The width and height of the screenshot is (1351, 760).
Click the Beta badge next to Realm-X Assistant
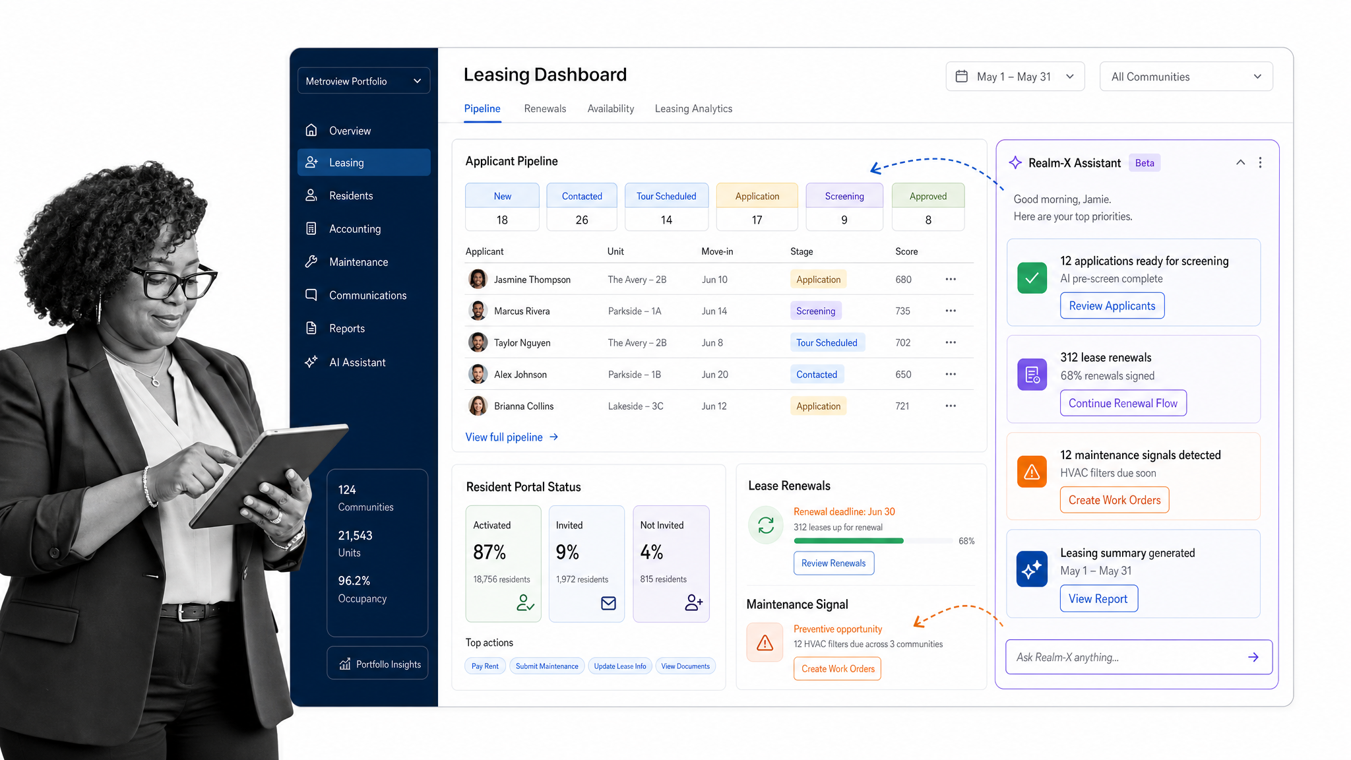1145,163
